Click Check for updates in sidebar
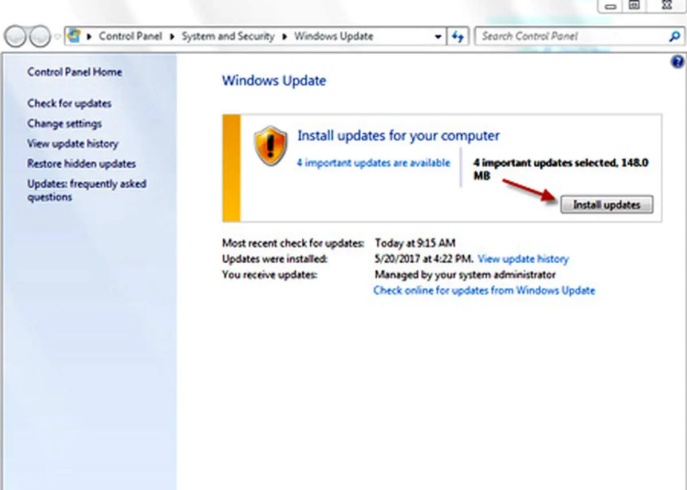The height and width of the screenshot is (490, 687). [69, 104]
